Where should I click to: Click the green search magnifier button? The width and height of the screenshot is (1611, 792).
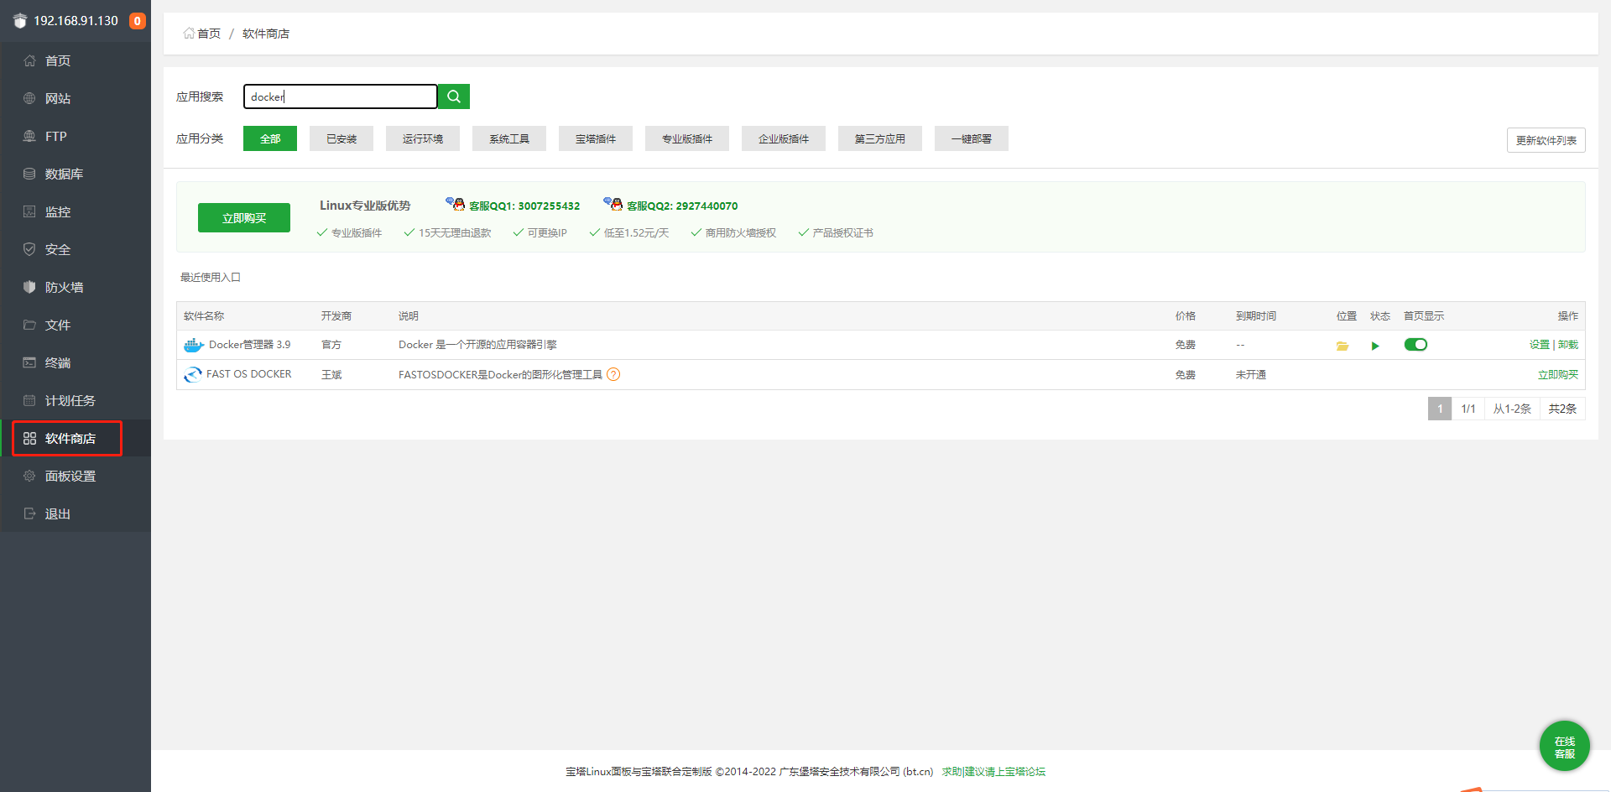click(454, 96)
